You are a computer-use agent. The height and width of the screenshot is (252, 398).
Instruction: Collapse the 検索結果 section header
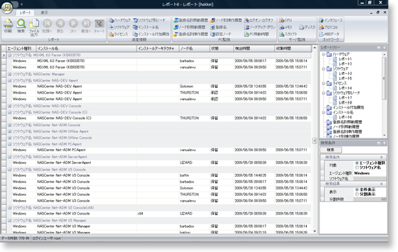(381, 184)
